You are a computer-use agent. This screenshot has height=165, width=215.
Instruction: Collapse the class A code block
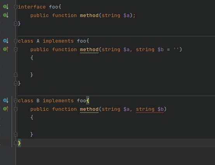click(16, 41)
